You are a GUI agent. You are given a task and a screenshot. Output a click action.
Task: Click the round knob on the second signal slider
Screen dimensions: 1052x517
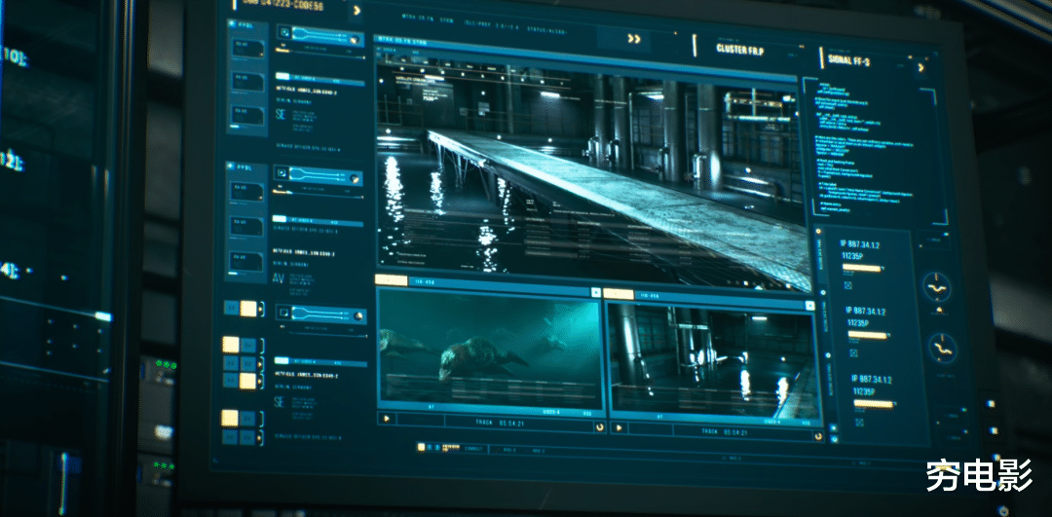(x=355, y=179)
